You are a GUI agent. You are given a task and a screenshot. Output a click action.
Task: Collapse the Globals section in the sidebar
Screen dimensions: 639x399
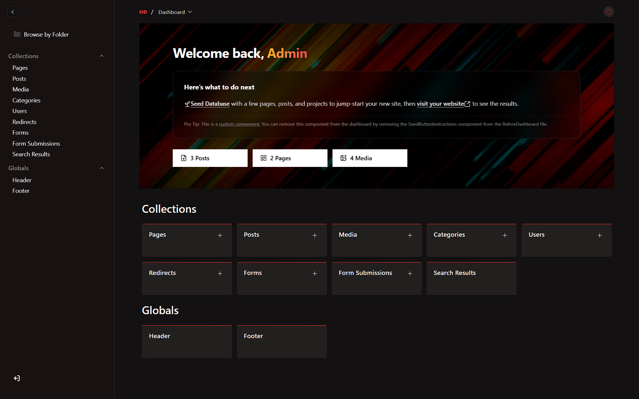coord(102,168)
